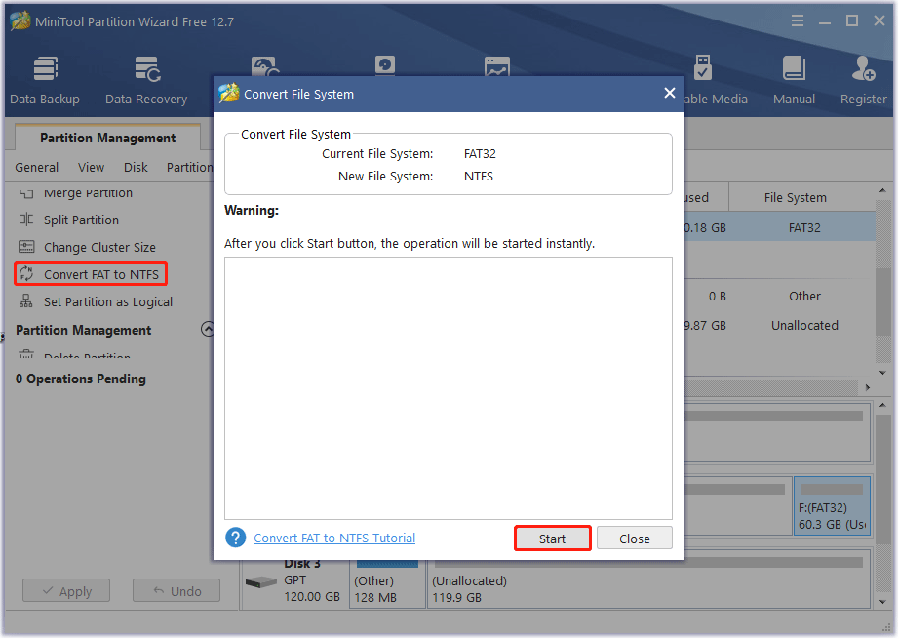Click the Split Partition icon

(26, 220)
